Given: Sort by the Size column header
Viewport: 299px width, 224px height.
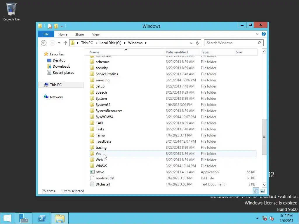Looking at the screenshot, I should click(x=246, y=52).
